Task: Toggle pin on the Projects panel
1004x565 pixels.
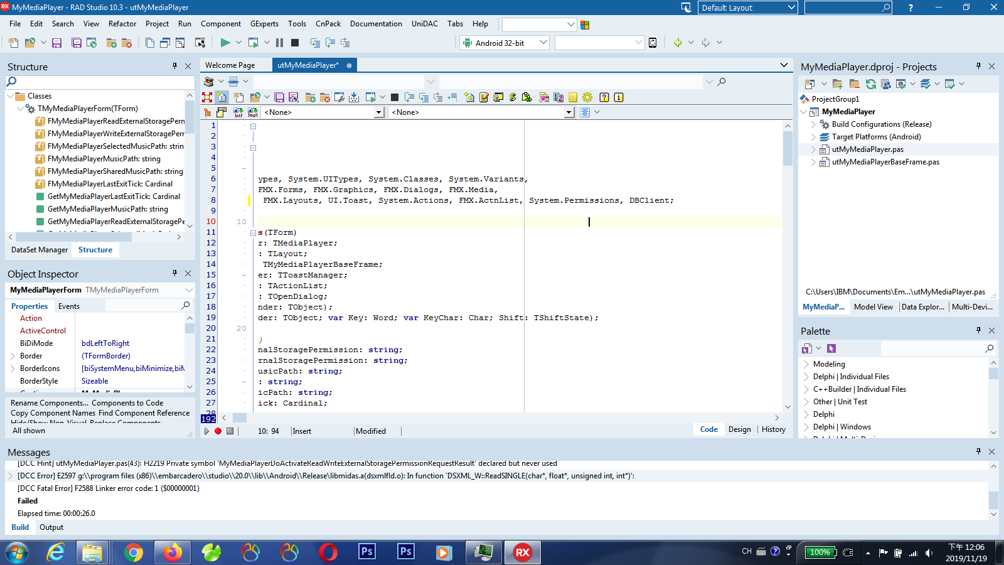Action: (978, 66)
